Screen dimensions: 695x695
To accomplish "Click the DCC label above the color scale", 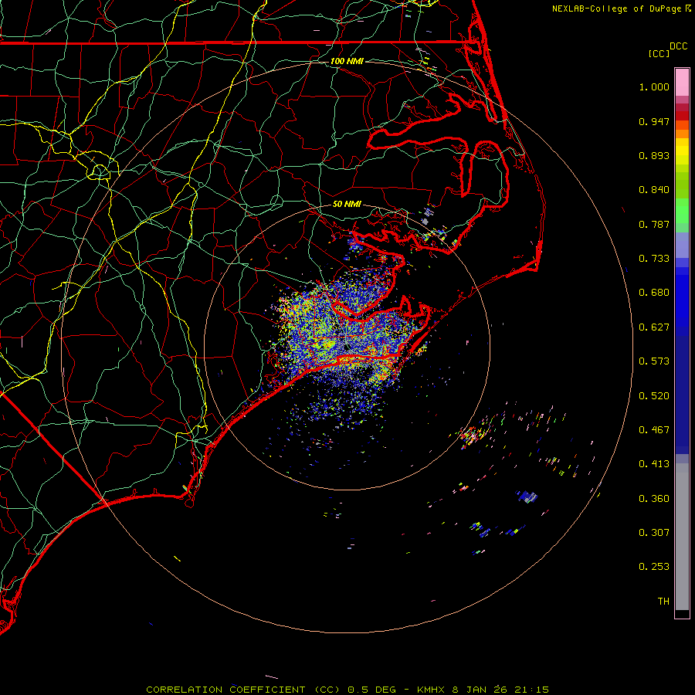I will 678,46.
